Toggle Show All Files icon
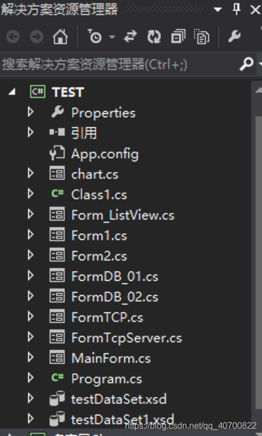262x436 pixels. coord(202,37)
